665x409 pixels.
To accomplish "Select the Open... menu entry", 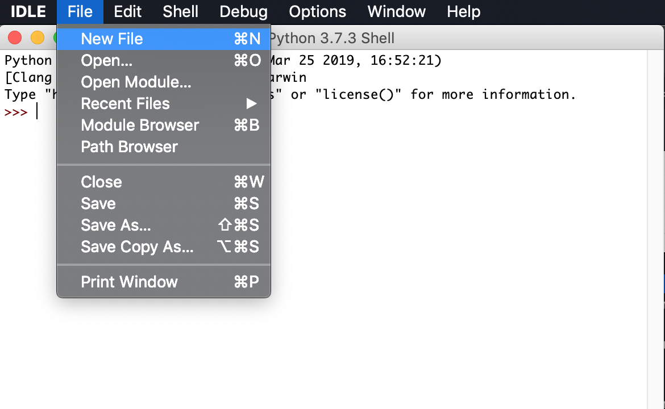I will pos(164,61).
